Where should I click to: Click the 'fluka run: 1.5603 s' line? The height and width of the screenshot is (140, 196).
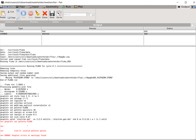tap(12, 85)
